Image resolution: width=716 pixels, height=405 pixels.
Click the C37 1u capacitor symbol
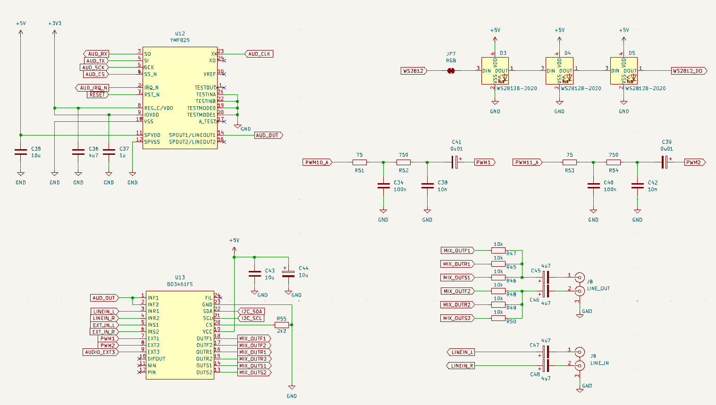coord(109,152)
